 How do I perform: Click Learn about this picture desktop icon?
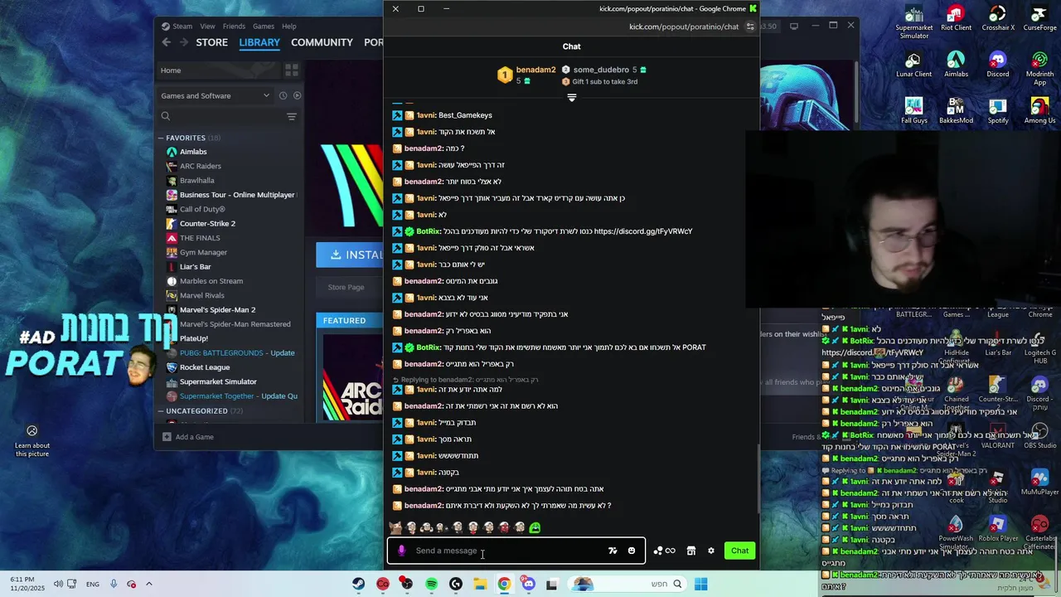[x=31, y=439]
